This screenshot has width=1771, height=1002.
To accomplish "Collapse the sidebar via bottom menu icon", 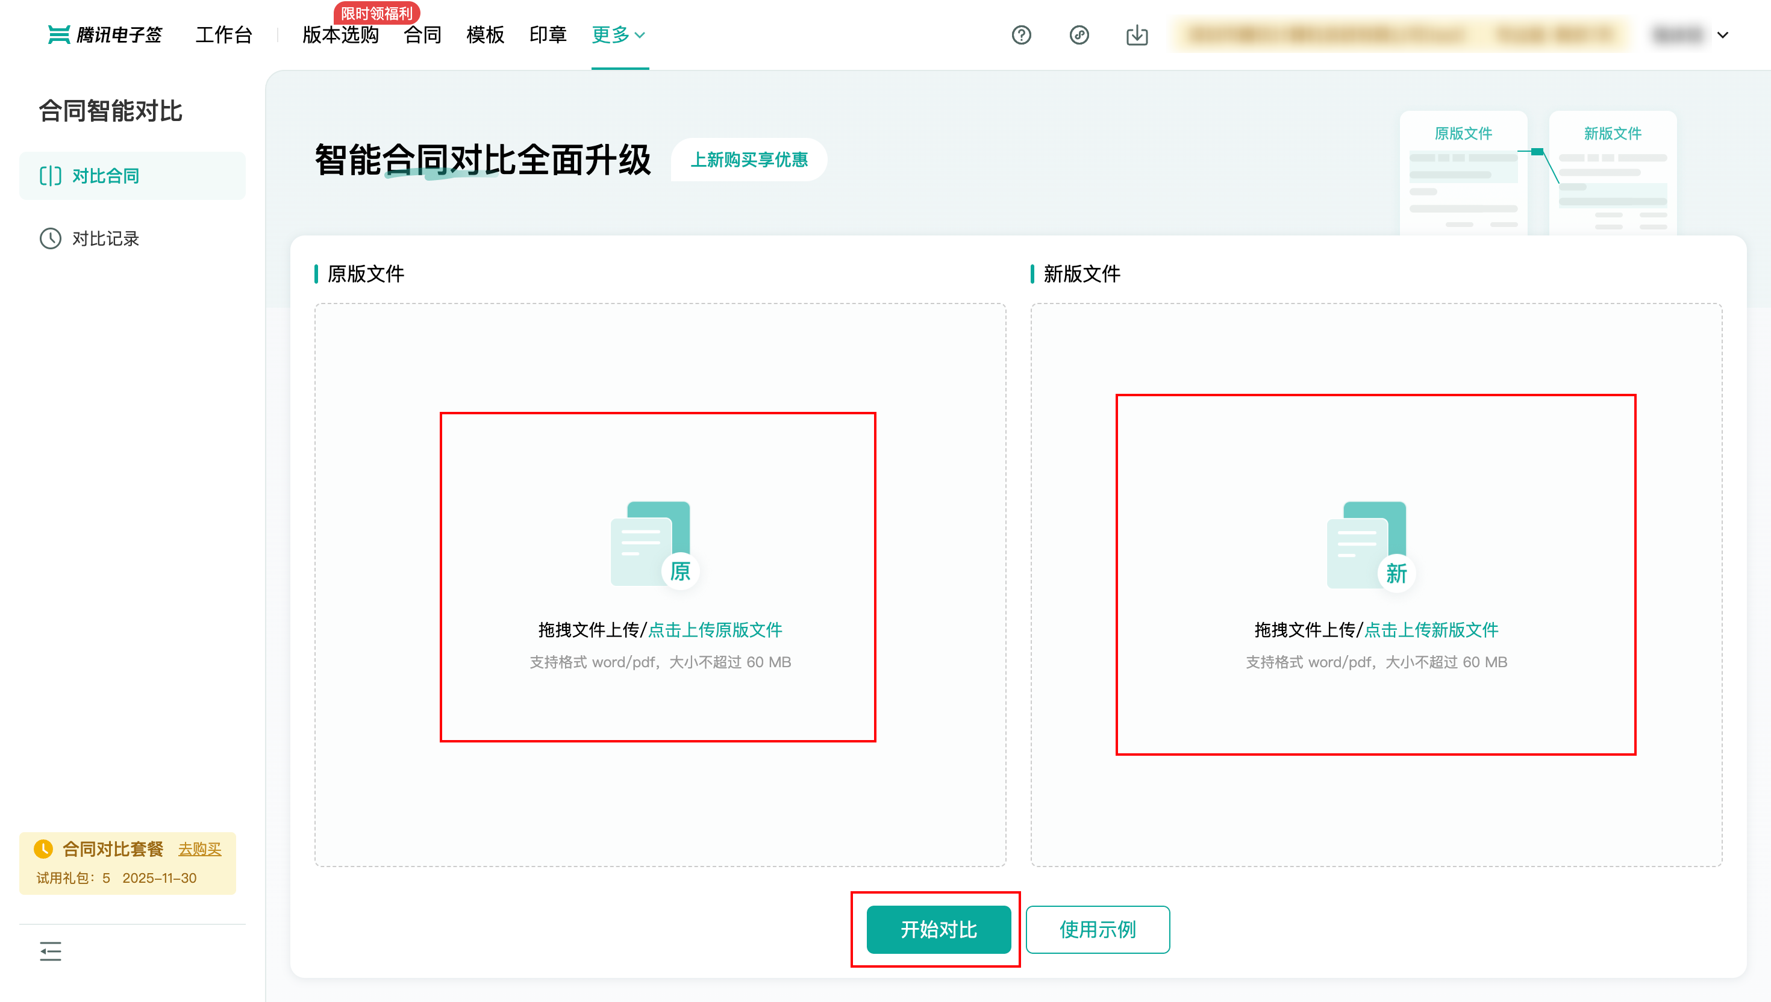I will (50, 951).
